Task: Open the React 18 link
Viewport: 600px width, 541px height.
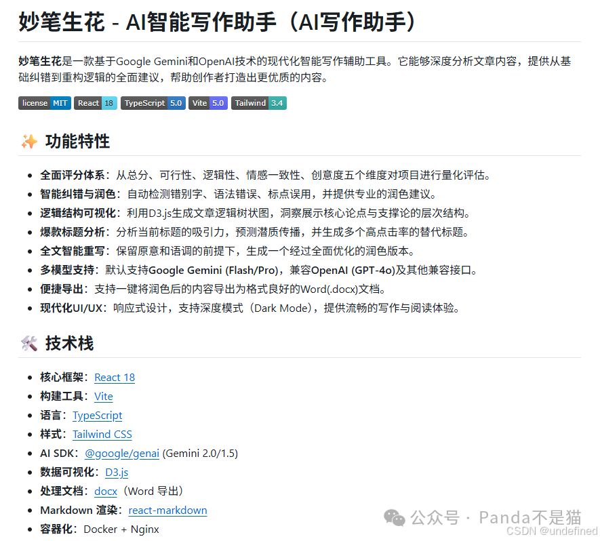Action: coord(115,378)
